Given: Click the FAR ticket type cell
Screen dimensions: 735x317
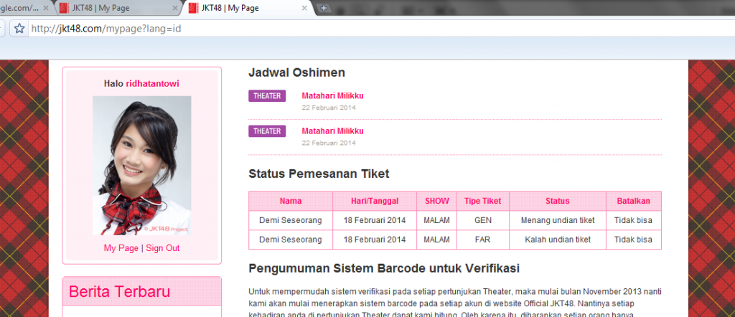Looking at the screenshot, I should click(x=483, y=240).
